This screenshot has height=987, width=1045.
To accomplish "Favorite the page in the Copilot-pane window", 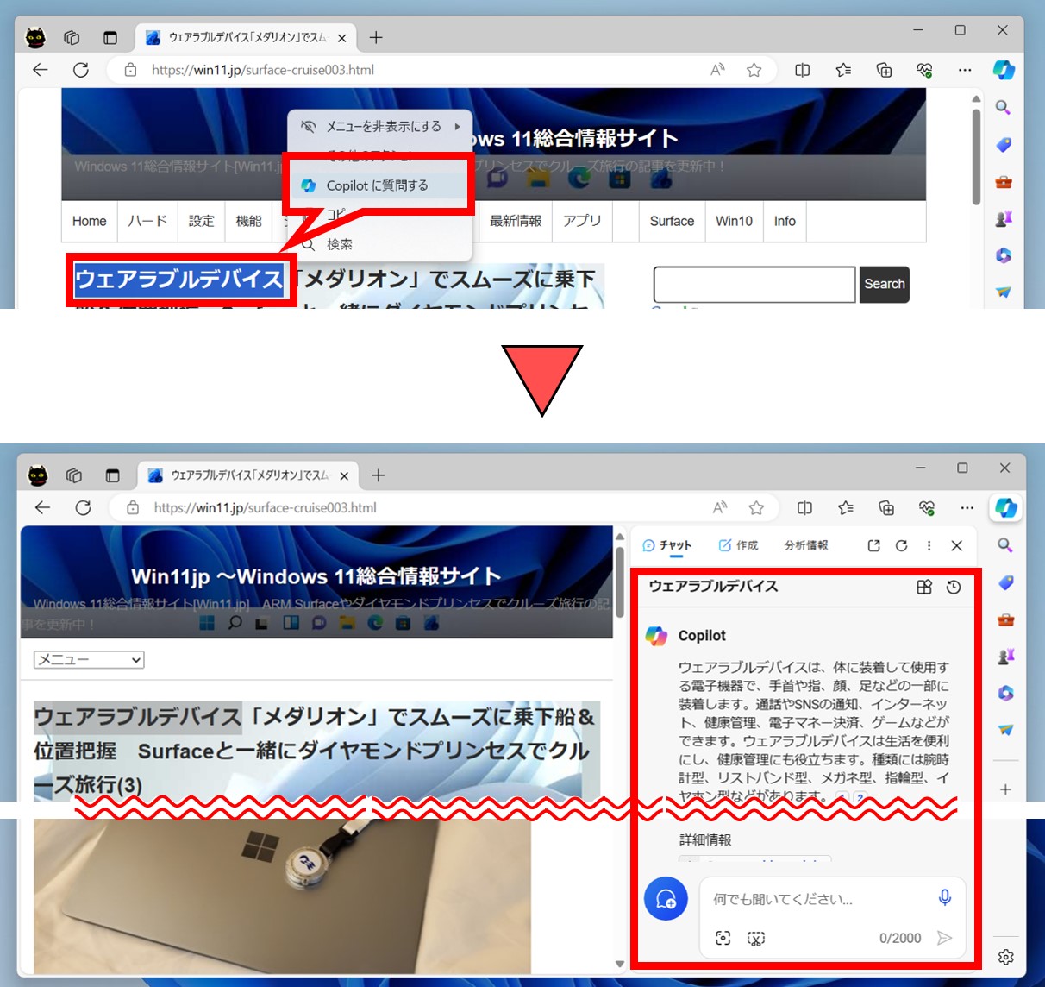I will (x=756, y=507).
